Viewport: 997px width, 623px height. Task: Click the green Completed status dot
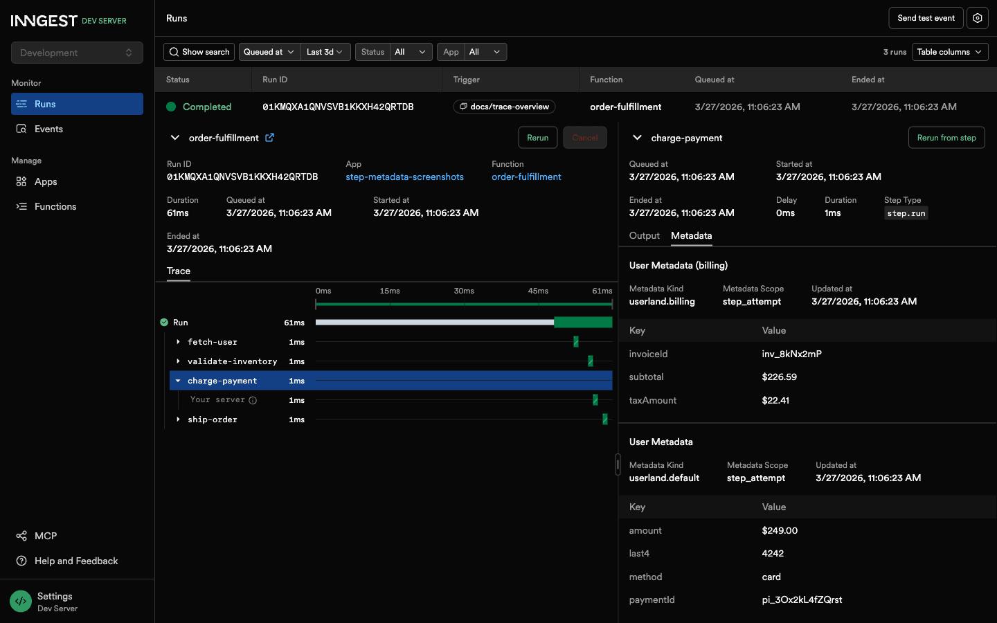point(171,107)
